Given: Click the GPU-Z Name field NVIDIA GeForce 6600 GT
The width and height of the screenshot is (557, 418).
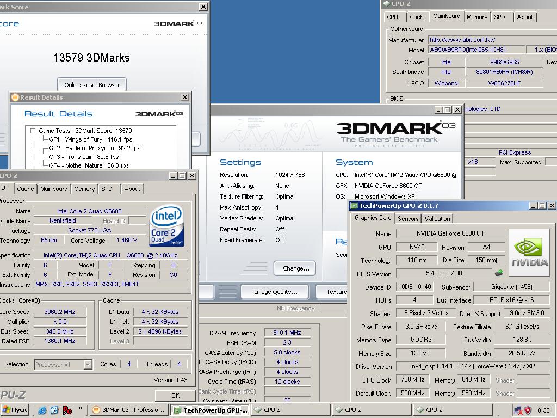Looking at the screenshot, I should (450, 233).
